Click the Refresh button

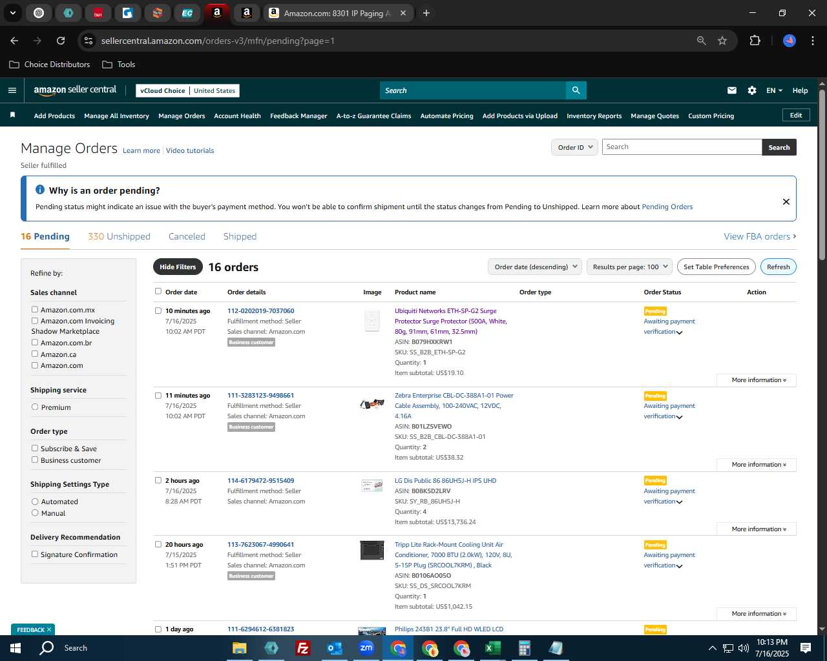click(x=778, y=267)
